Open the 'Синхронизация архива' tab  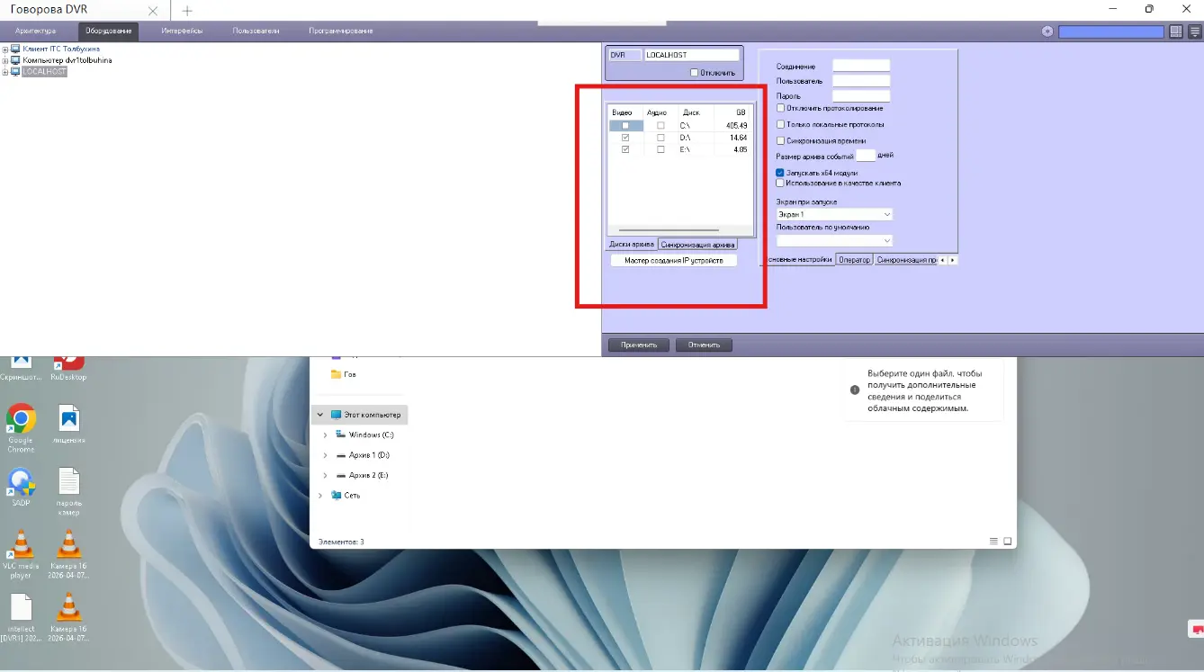point(697,245)
